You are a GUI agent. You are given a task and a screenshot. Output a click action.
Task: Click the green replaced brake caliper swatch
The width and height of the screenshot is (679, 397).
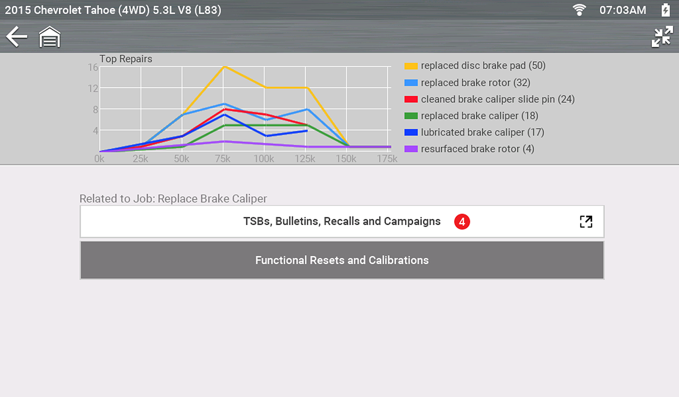411,116
